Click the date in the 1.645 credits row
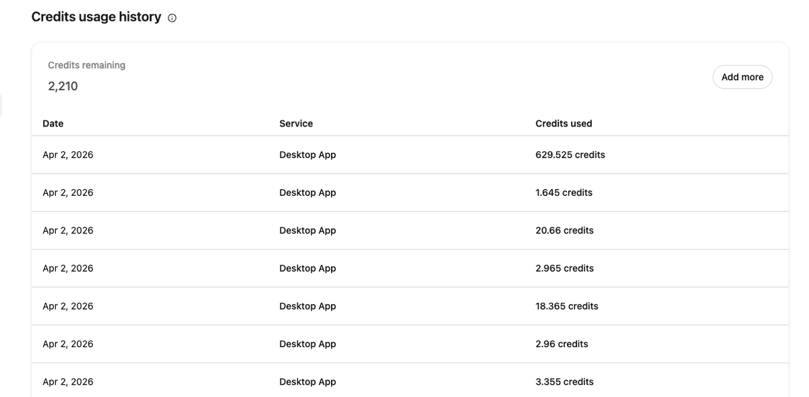 (68, 192)
